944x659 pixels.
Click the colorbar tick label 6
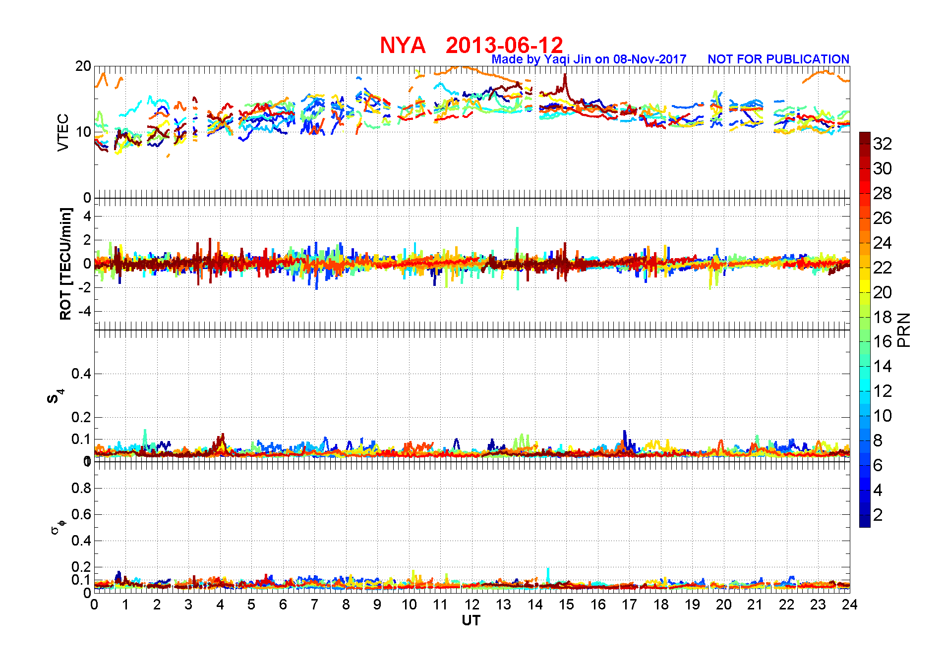tap(878, 465)
